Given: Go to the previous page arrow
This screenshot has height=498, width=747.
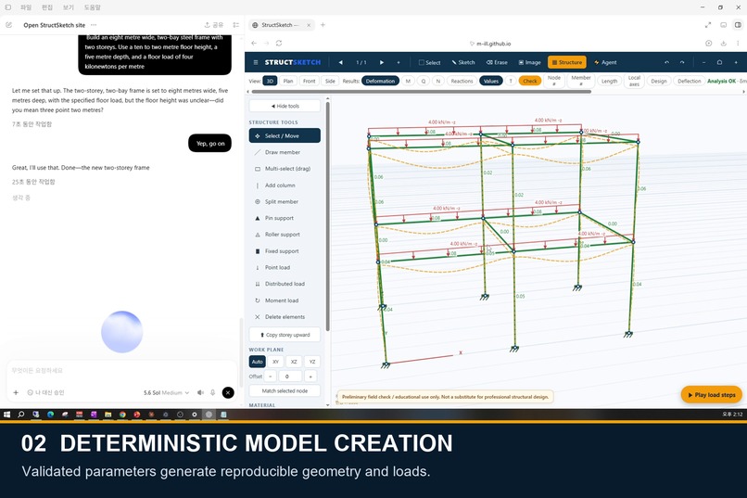Looking at the screenshot, I should pos(341,62).
